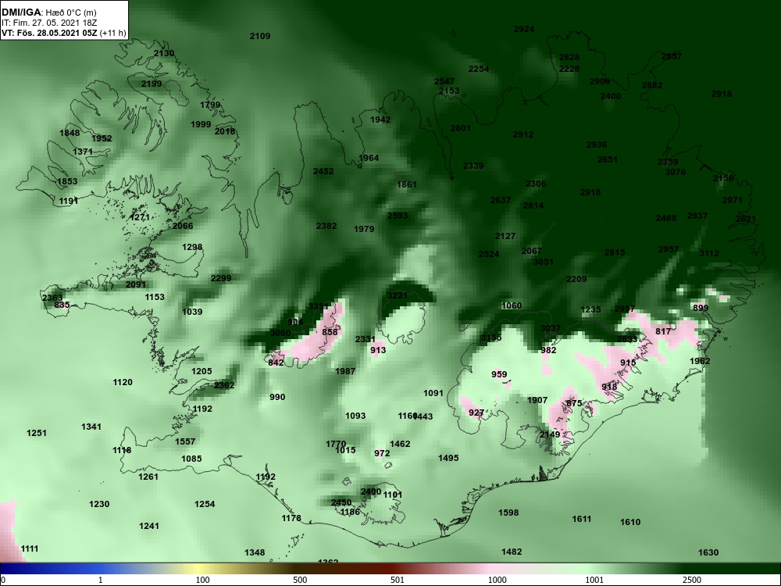Select the 2452 height label
The width and height of the screenshot is (781, 586).
click(323, 171)
